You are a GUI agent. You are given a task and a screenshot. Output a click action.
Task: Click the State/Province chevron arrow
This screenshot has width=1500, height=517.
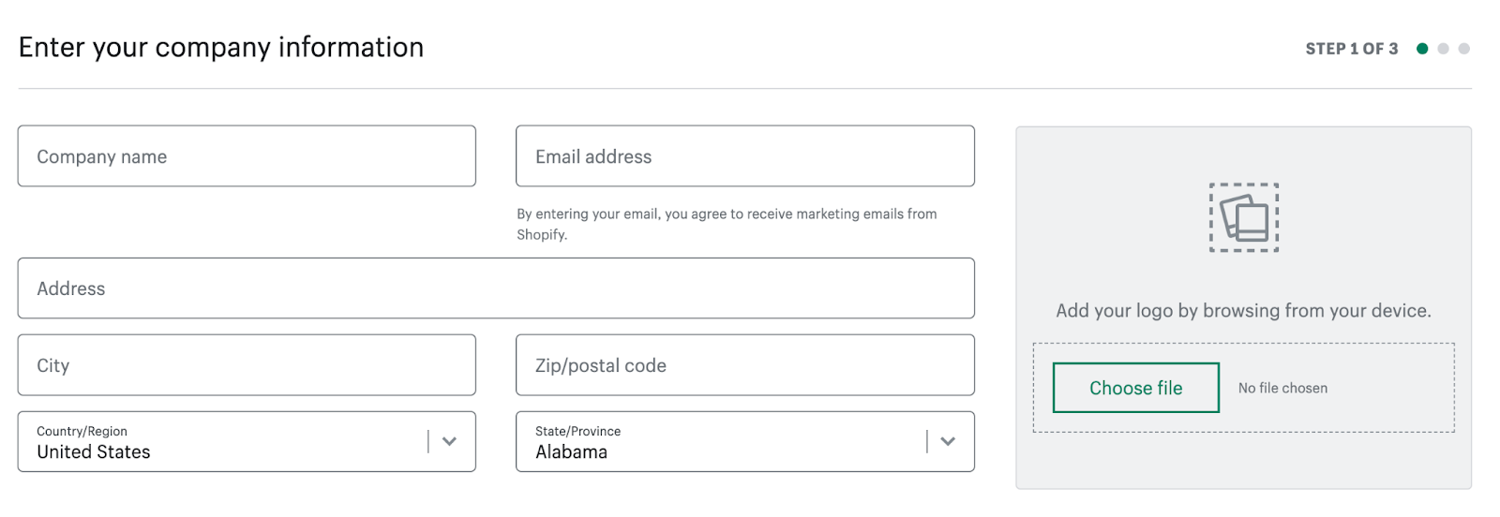[x=948, y=441]
